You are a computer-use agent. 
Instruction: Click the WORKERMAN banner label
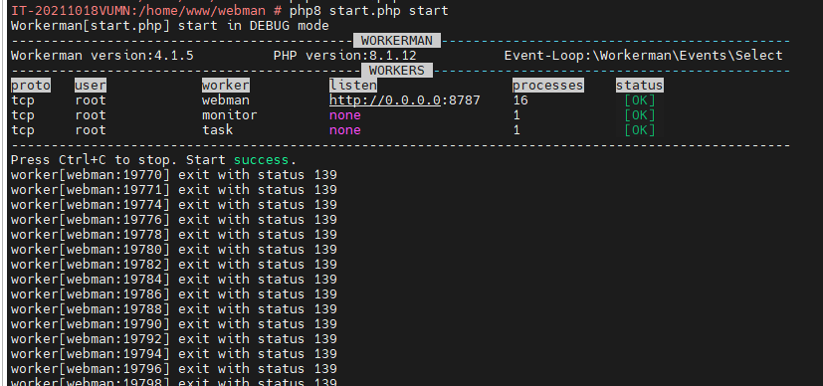pyautogui.click(x=397, y=41)
